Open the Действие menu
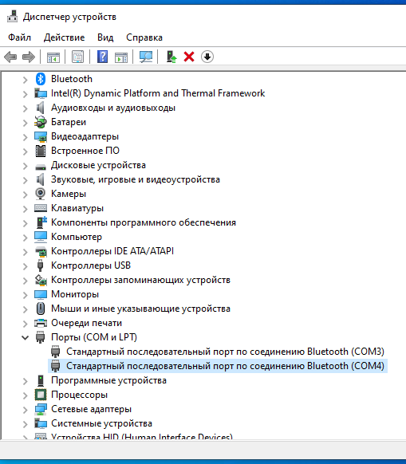 (65, 37)
